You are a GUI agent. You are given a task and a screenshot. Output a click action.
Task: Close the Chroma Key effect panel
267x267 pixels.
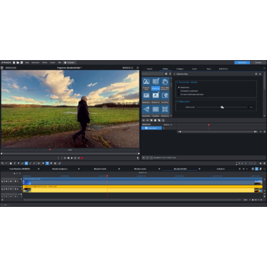coord(260,74)
